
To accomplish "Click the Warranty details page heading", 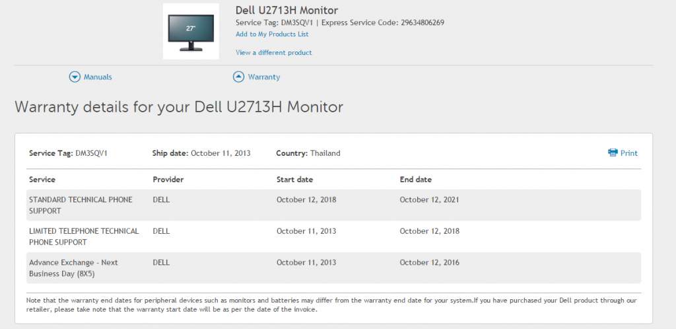I will pos(179,107).
